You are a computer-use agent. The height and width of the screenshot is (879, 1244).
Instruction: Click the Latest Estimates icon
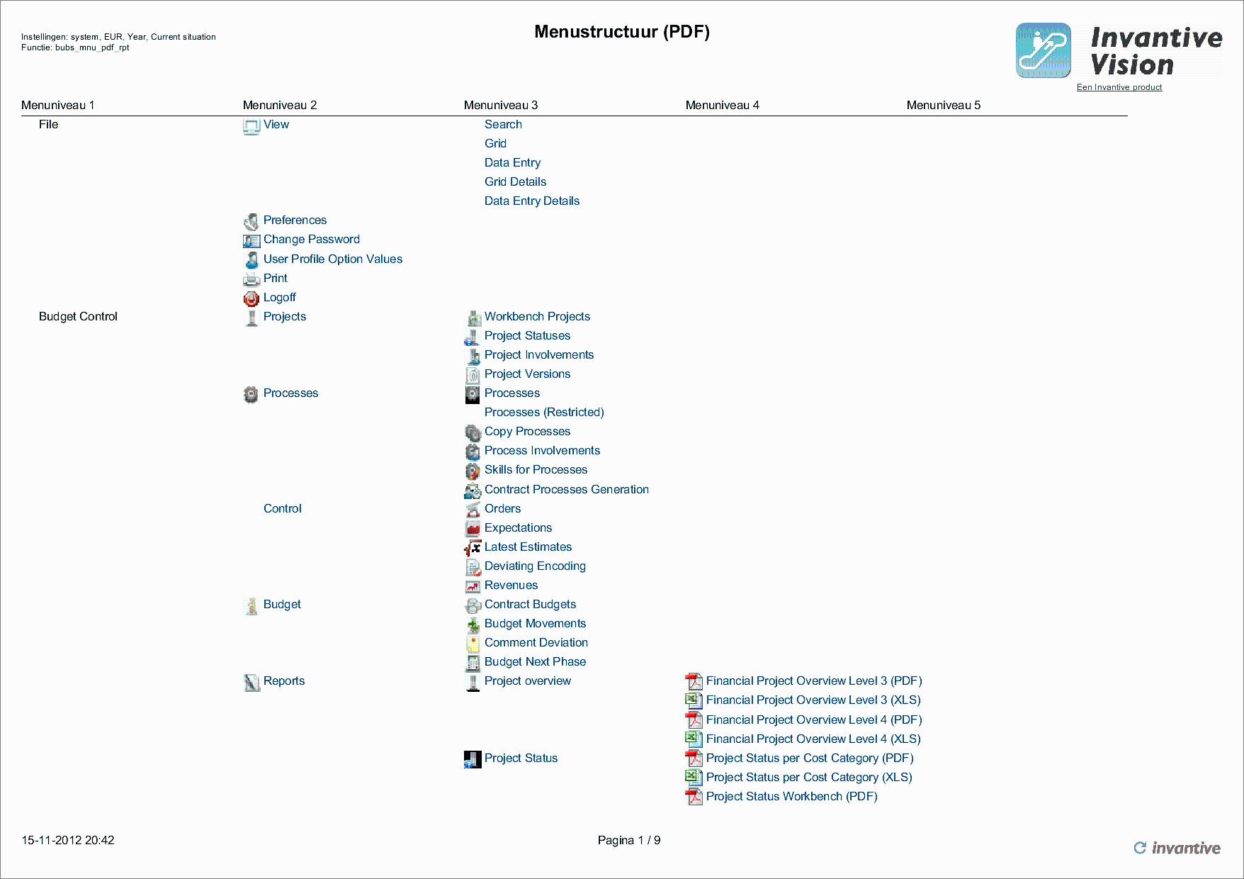point(473,548)
